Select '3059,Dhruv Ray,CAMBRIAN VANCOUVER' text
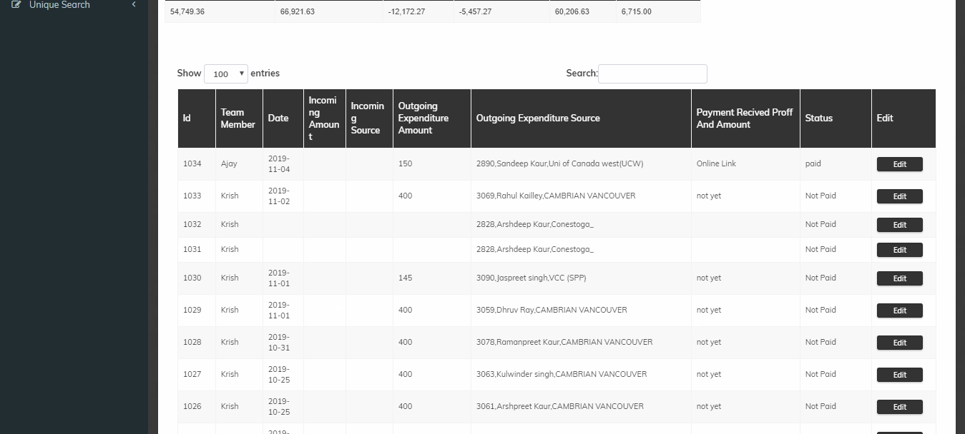This screenshot has height=434, width=965. (x=552, y=310)
